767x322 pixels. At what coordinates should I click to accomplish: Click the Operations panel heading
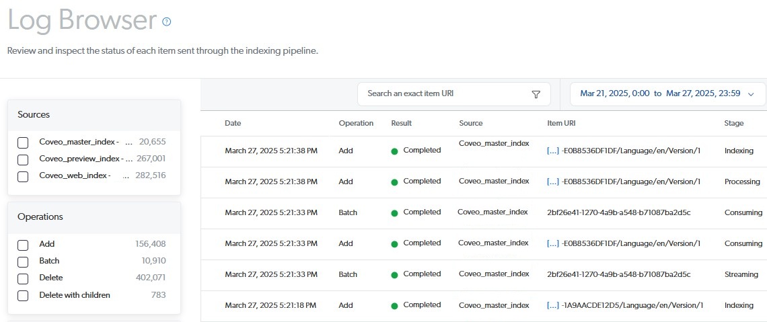40,216
